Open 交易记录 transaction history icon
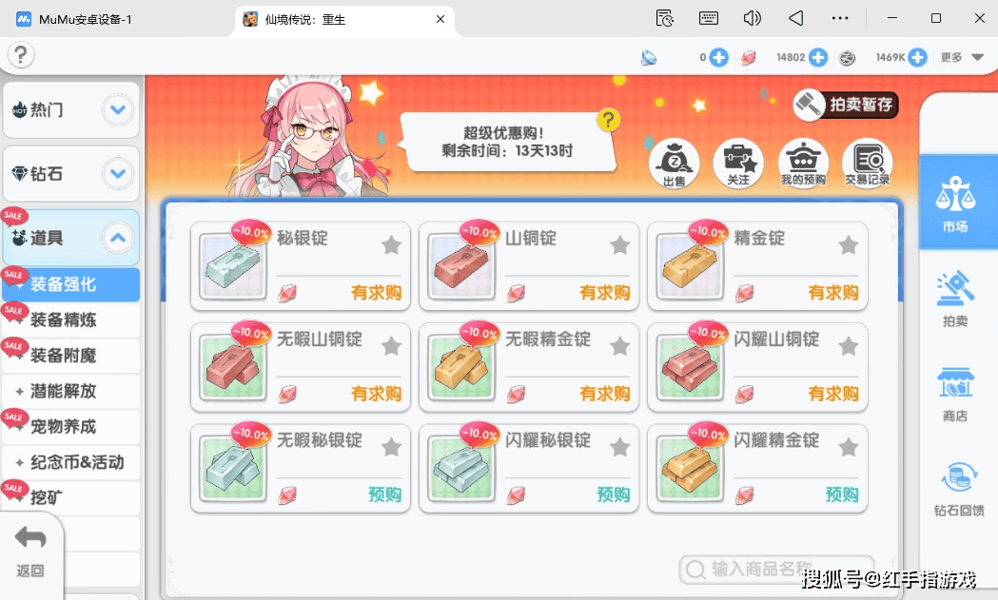Viewport: 998px width, 600px height. click(x=867, y=163)
